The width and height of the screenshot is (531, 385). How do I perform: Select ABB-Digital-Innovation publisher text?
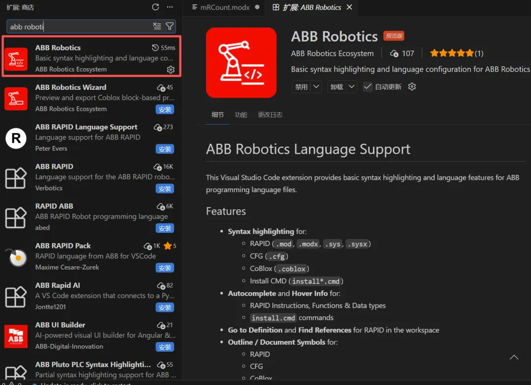point(69,346)
